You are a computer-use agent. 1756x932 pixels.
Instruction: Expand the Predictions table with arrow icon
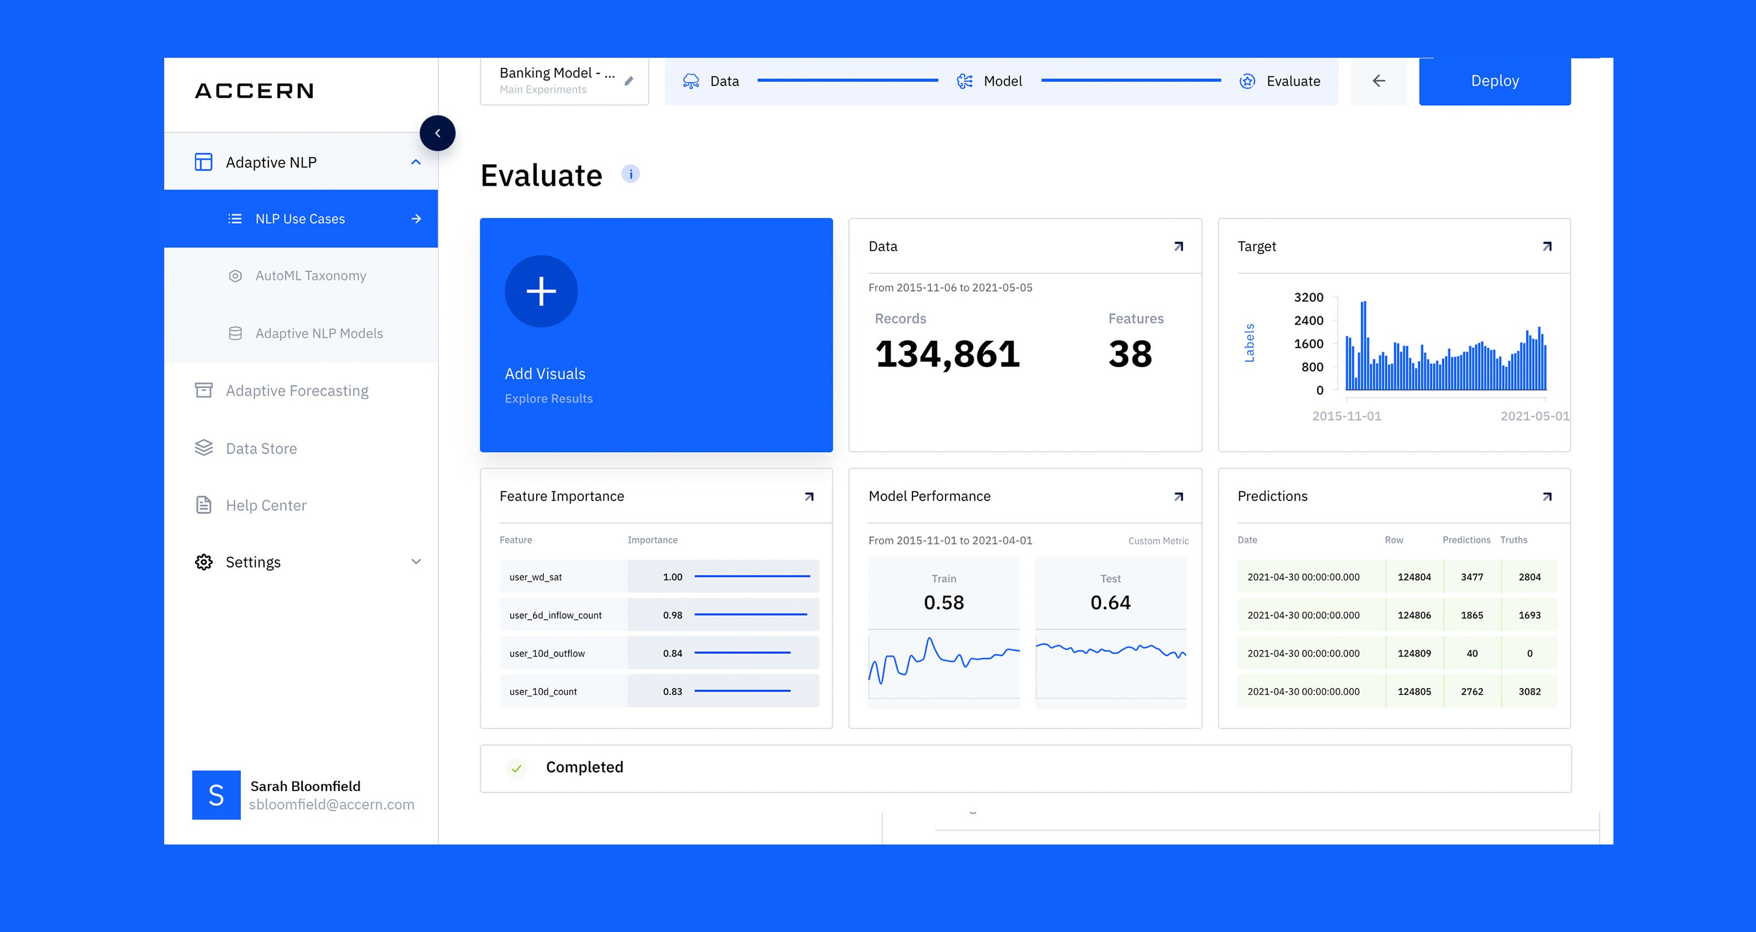click(1547, 497)
